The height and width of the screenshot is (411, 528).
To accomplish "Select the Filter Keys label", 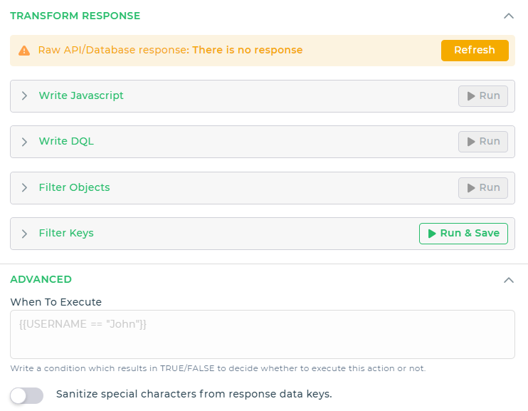I will (66, 234).
